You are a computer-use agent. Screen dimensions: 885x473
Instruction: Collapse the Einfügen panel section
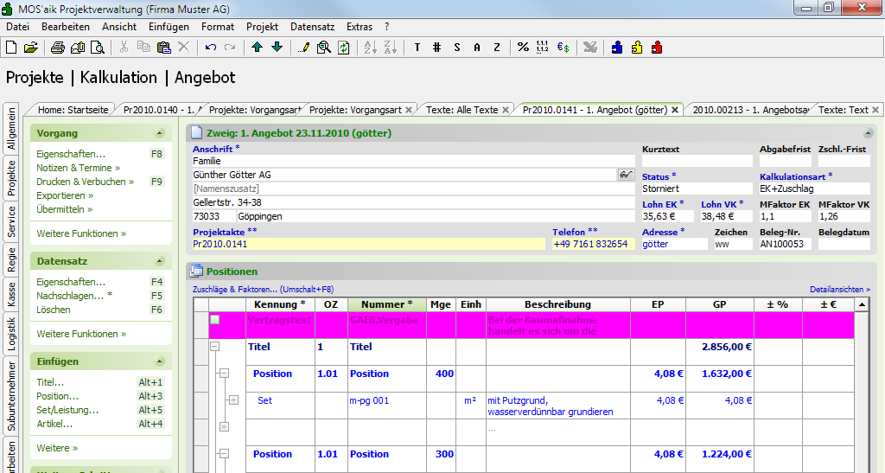(x=160, y=361)
